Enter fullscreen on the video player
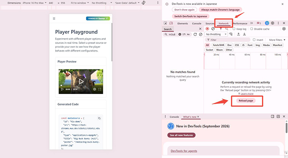Screen dimensions: 288x158 100,89
